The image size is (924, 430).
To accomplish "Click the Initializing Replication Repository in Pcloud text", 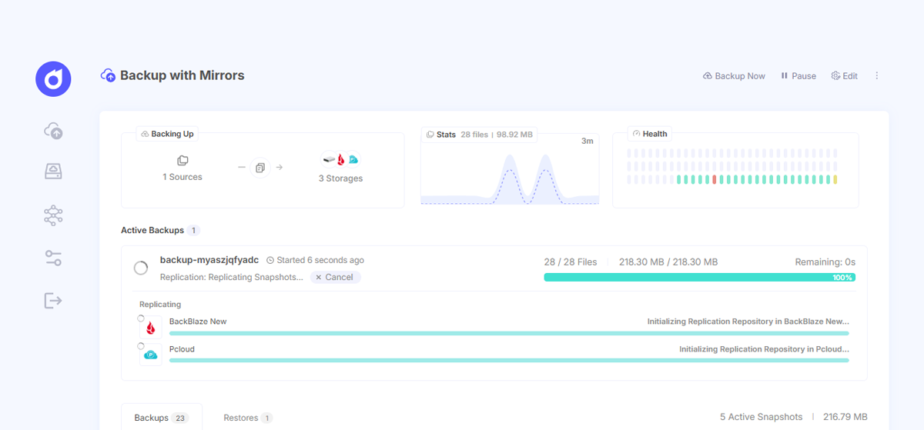I will pos(765,349).
